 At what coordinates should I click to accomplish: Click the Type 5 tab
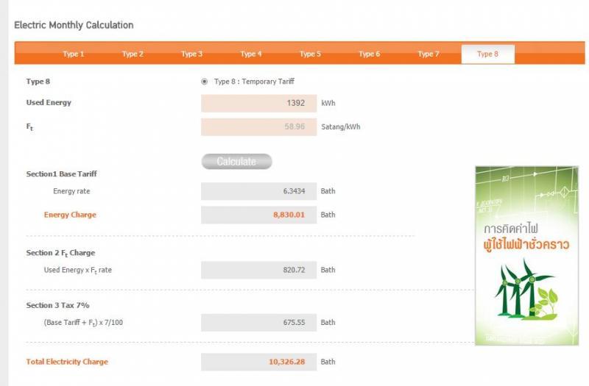pyautogui.click(x=310, y=54)
